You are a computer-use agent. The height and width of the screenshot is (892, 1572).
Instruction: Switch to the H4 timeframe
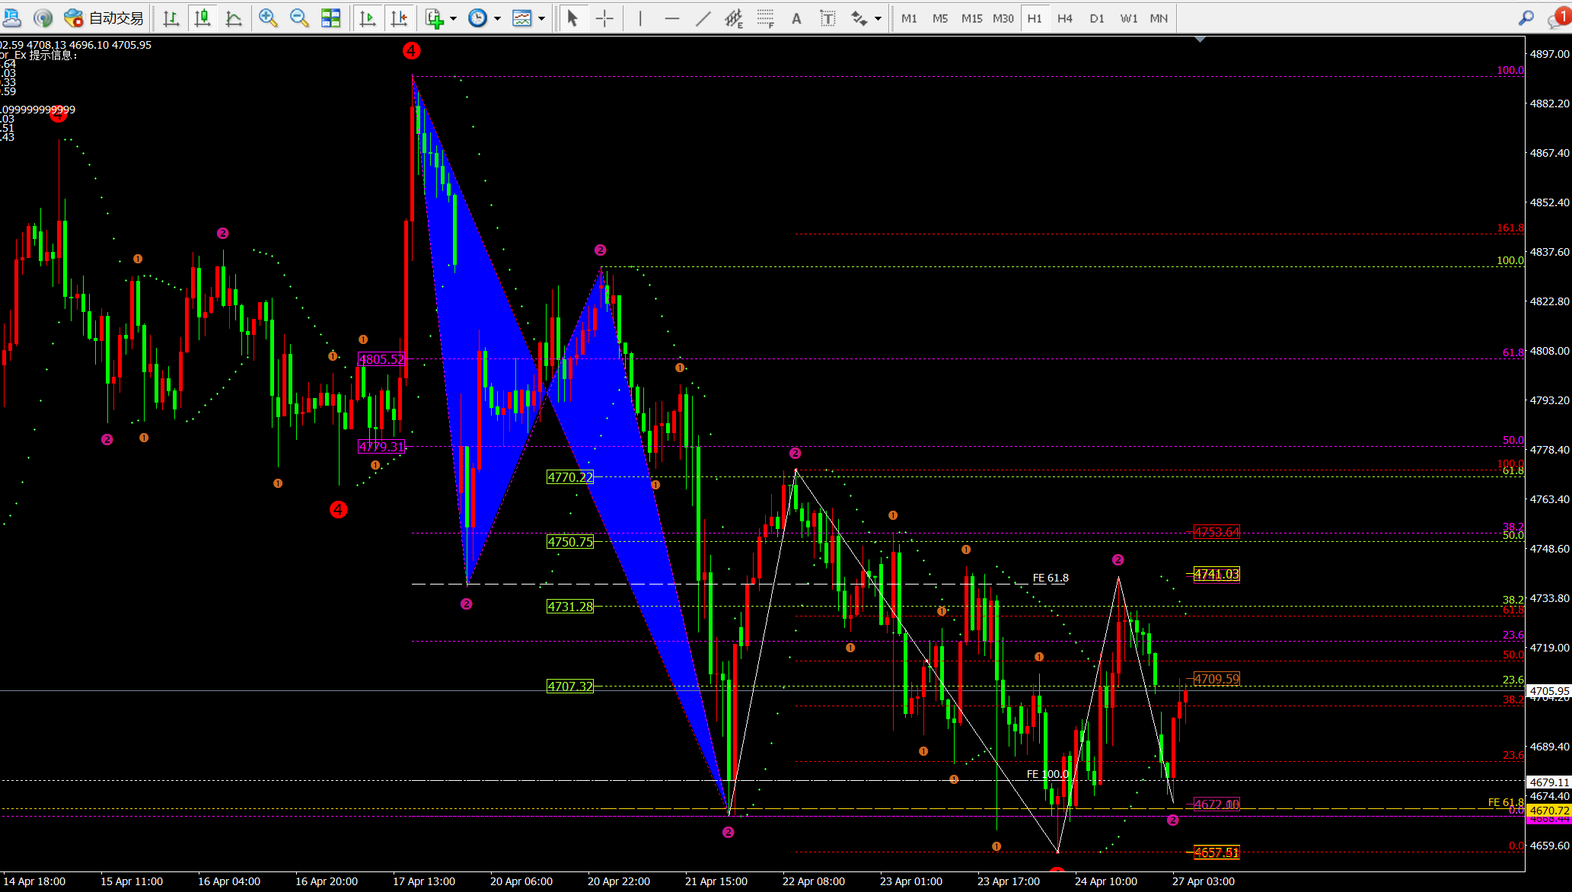point(1064,18)
